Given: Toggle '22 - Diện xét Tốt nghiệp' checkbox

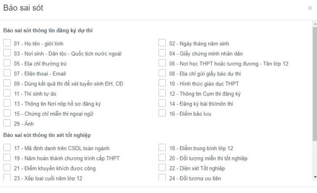Looking at the screenshot, I should point(162,168).
